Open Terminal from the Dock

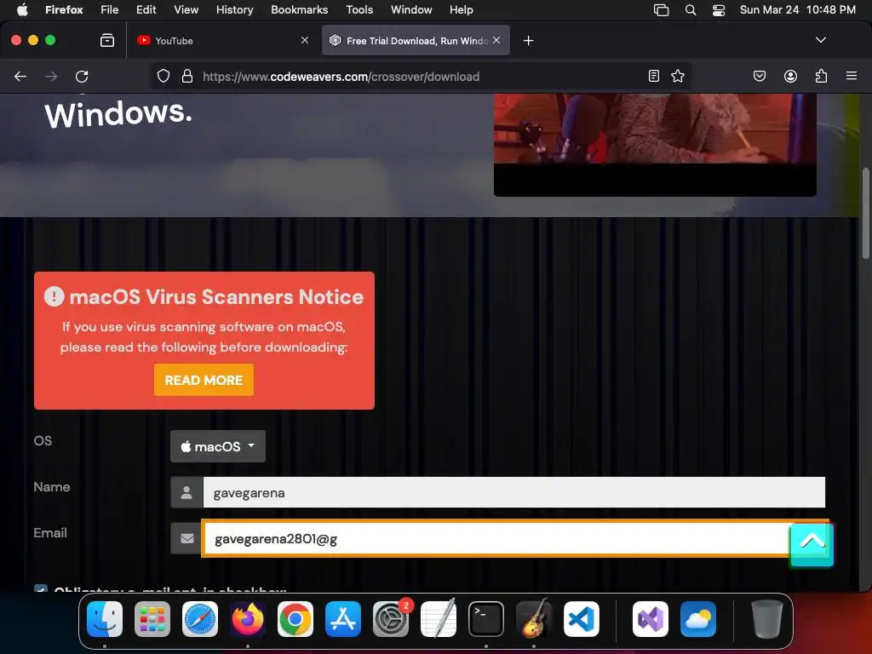pyautogui.click(x=486, y=619)
